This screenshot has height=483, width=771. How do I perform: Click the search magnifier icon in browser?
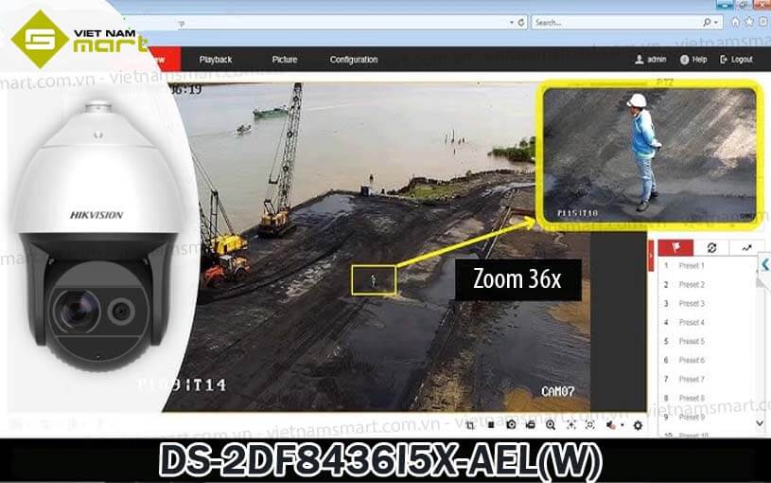[x=707, y=22]
